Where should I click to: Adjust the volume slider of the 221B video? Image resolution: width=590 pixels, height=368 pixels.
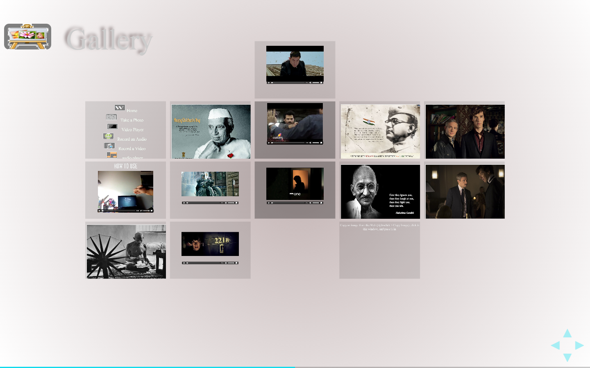231,263
